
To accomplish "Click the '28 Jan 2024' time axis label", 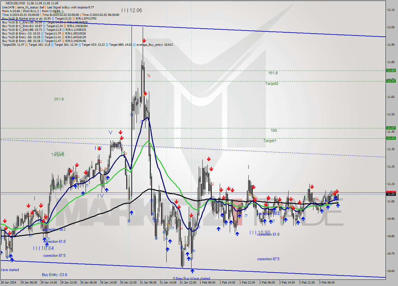I will click(x=8, y=283).
